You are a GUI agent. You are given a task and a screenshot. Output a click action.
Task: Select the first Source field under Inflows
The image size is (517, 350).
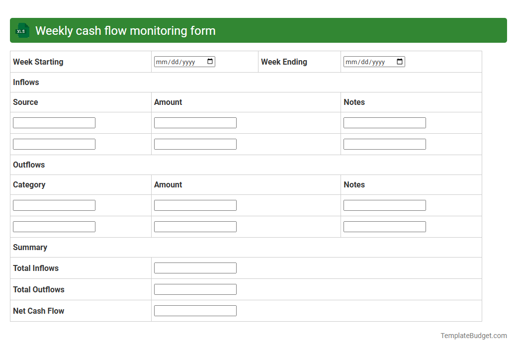click(54, 122)
